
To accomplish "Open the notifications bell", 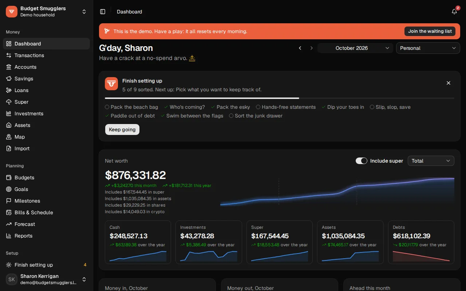I will point(454,12).
